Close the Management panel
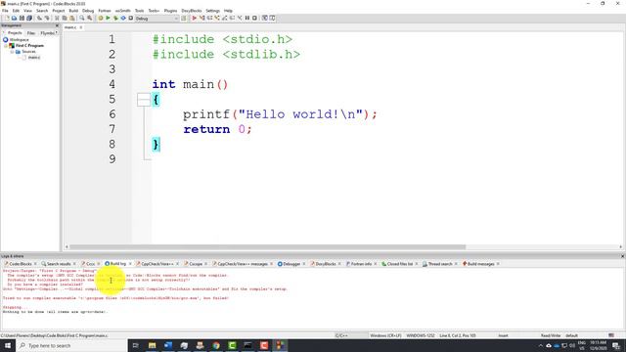 (57, 25)
